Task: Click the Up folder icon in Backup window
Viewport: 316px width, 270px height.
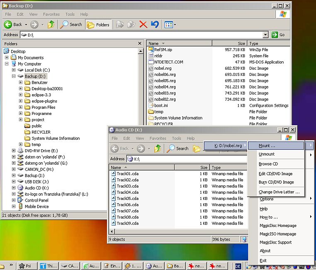Action: coord(51,24)
